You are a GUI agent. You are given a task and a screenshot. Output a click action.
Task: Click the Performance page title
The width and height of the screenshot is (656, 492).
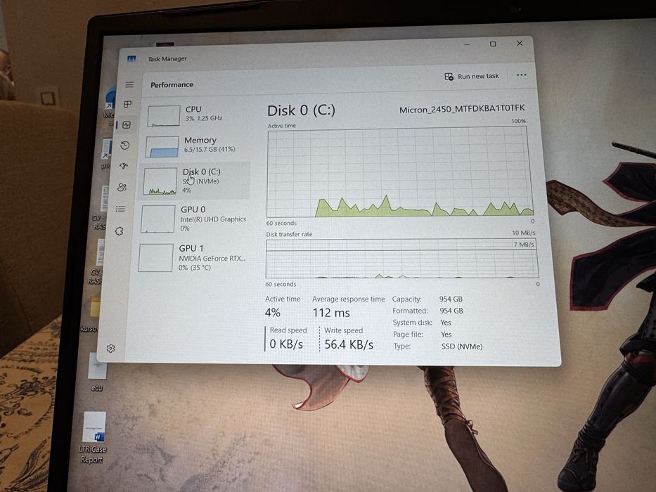(x=172, y=85)
